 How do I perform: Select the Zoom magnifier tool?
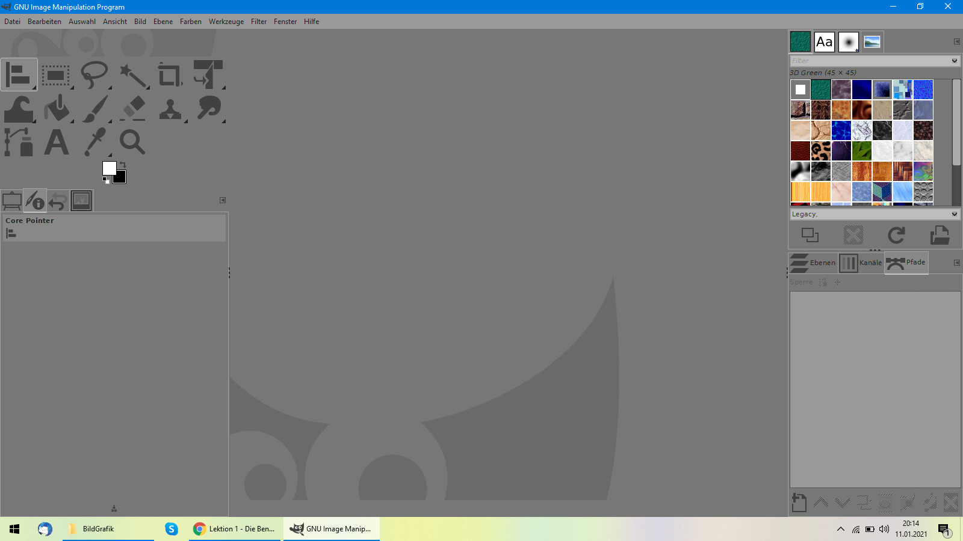pyautogui.click(x=132, y=142)
